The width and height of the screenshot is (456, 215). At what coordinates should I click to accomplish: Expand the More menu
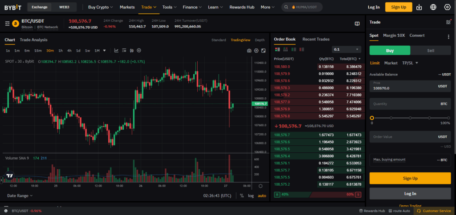click(x=268, y=7)
